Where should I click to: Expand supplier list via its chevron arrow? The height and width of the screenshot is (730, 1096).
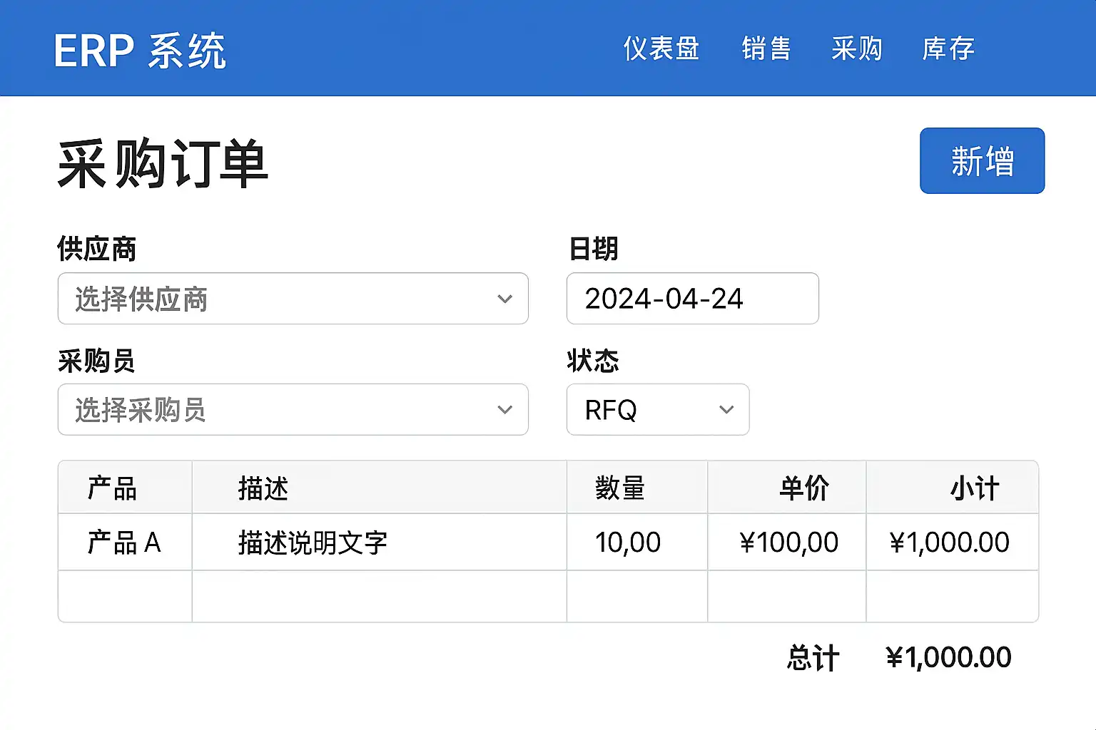pos(505,299)
